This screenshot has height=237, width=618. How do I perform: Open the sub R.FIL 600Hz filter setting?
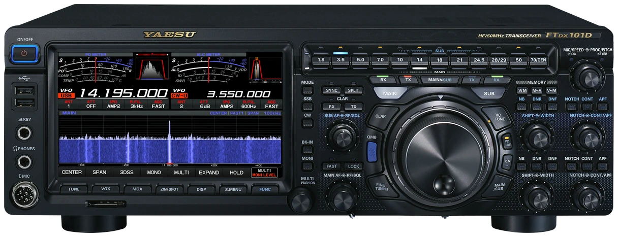click(x=249, y=104)
